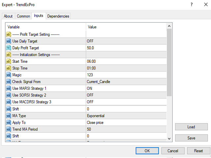The image size is (211, 158).
Task: Open the Dependencies tab
Action: [x=58, y=16]
